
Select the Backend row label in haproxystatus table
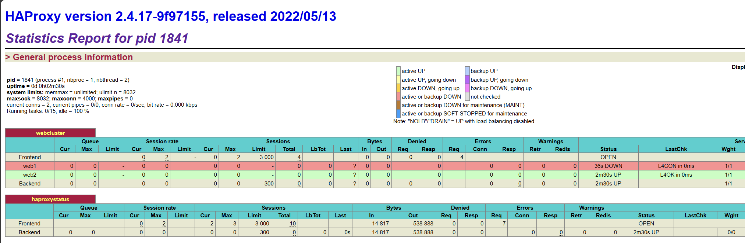pos(29,232)
